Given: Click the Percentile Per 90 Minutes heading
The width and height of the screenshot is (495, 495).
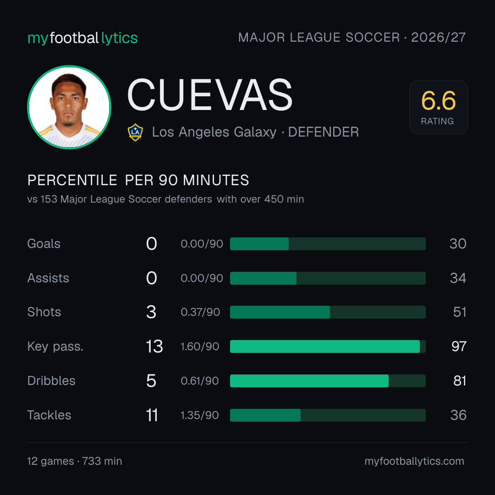Looking at the screenshot, I should (138, 180).
